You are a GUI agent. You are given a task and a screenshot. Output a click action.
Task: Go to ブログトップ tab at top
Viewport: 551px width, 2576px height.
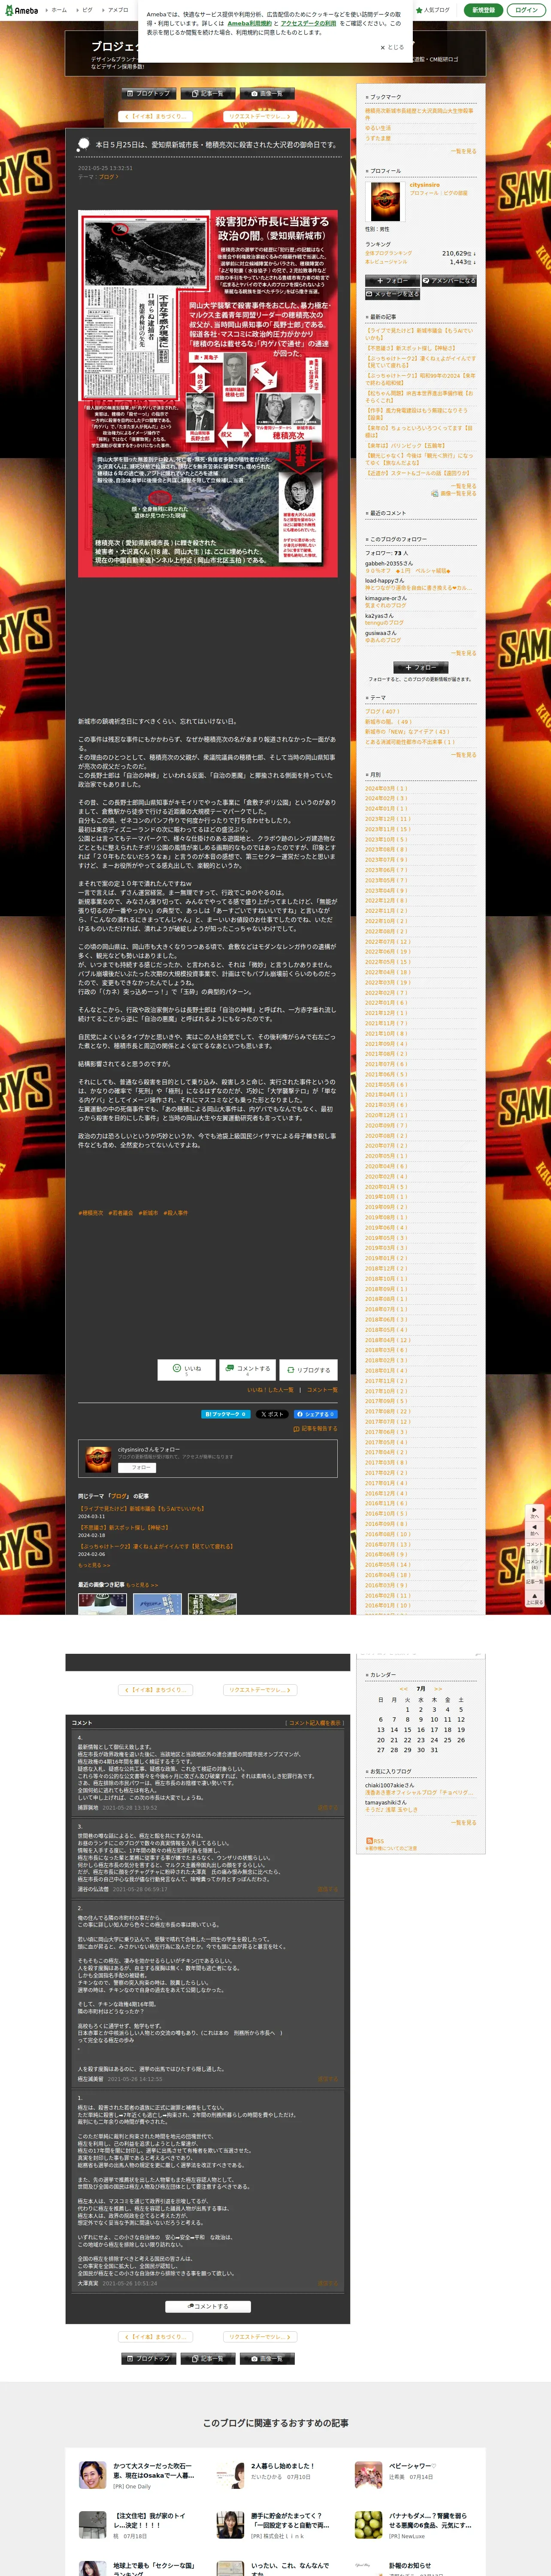(148, 93)
